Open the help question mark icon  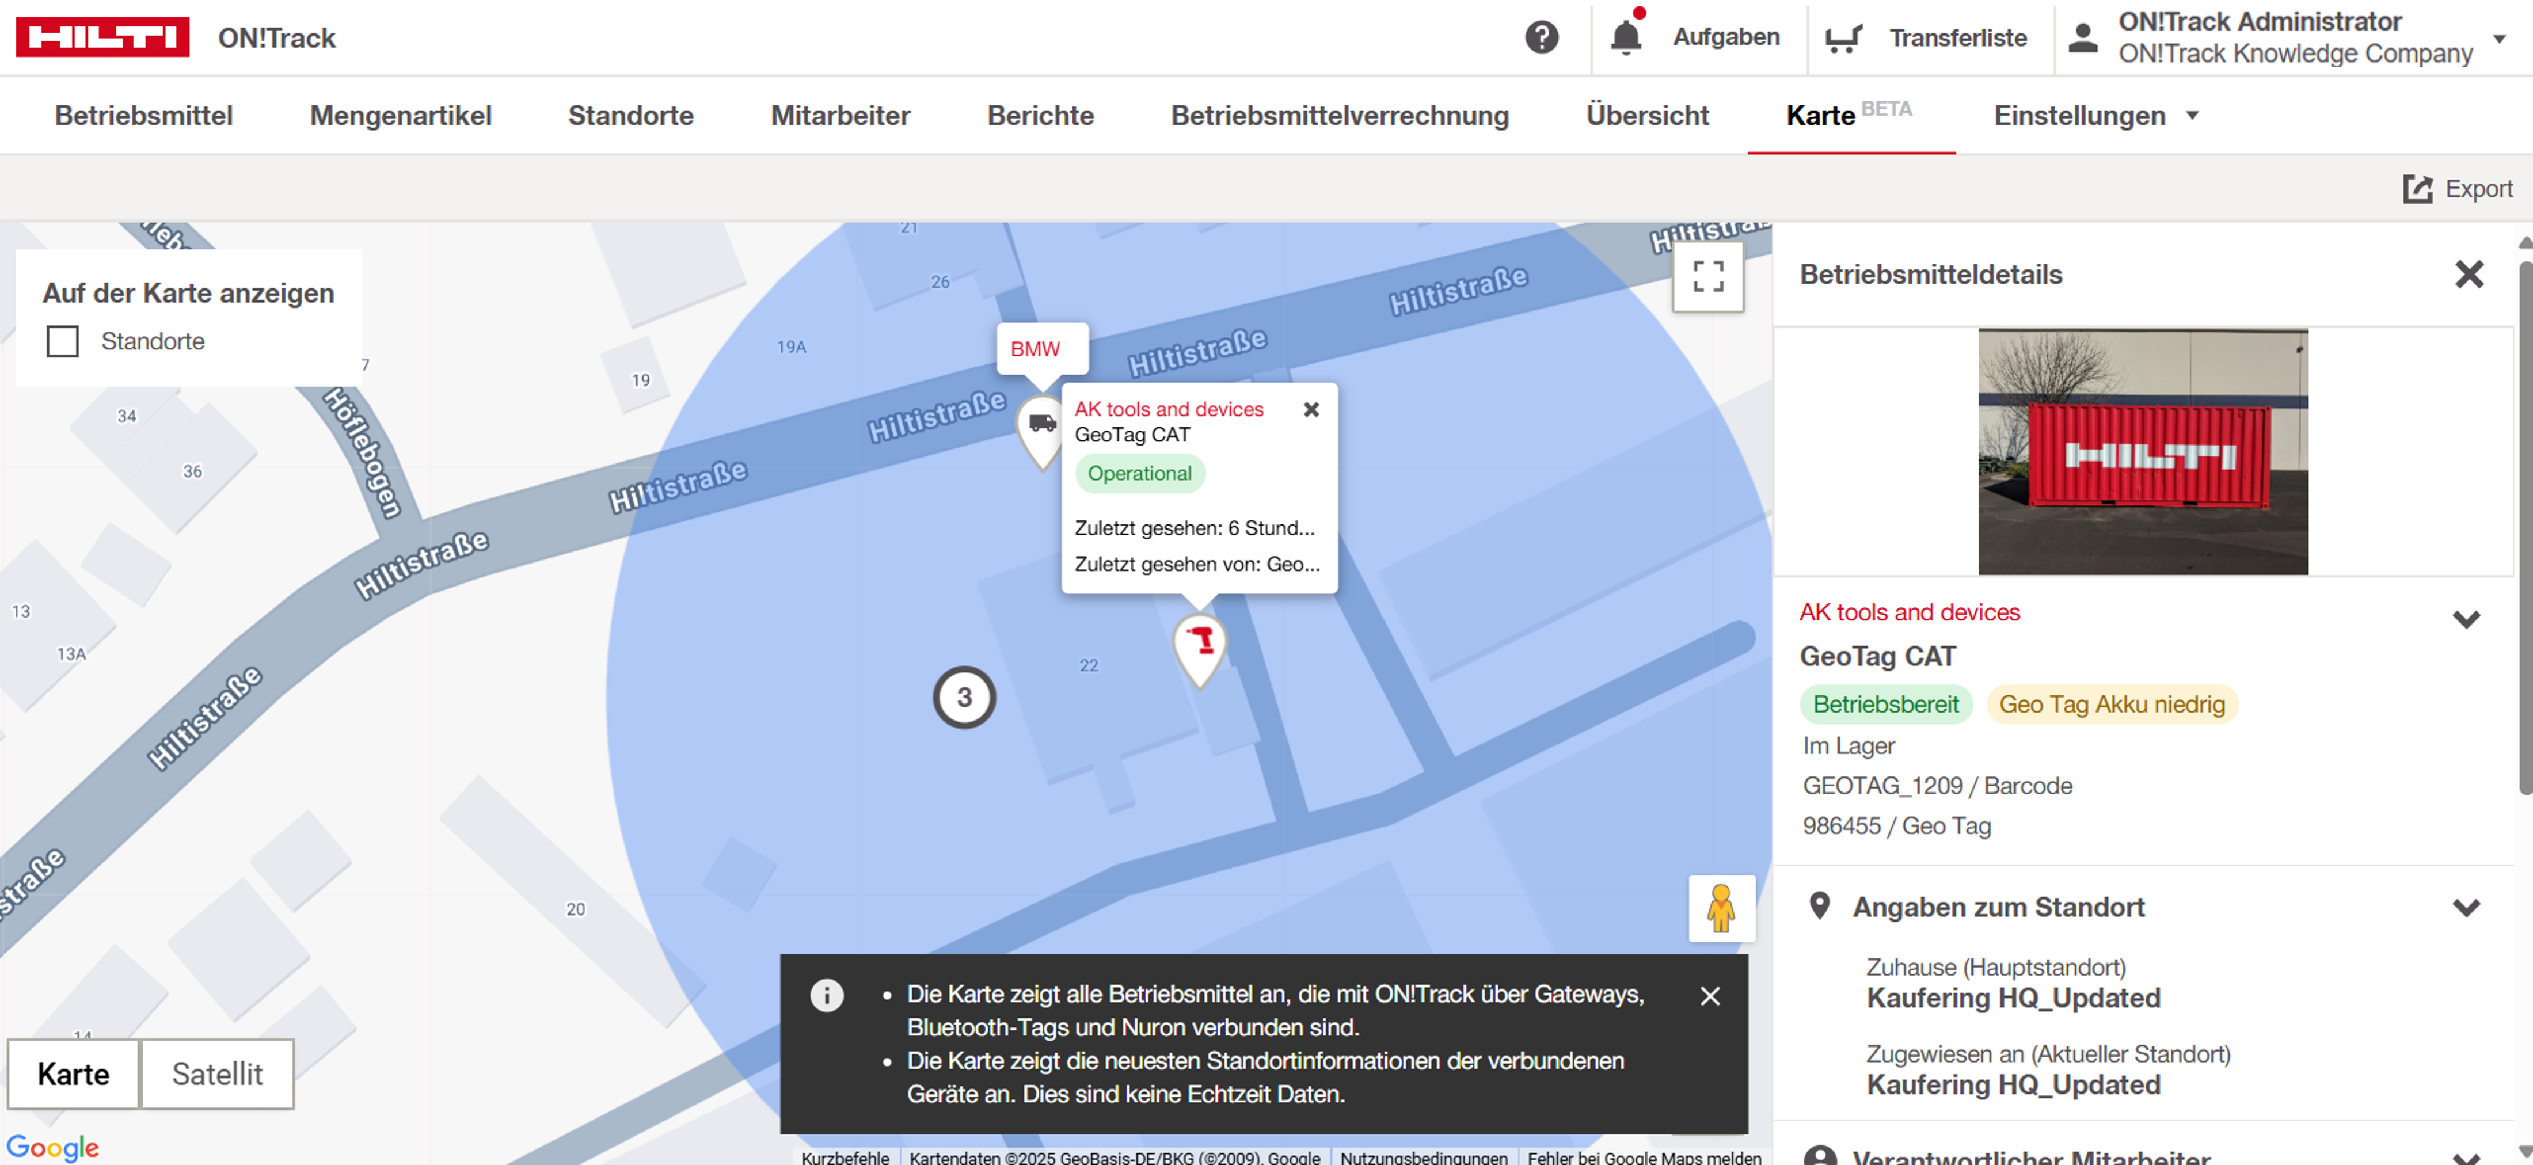click(x=1541, y=37)
